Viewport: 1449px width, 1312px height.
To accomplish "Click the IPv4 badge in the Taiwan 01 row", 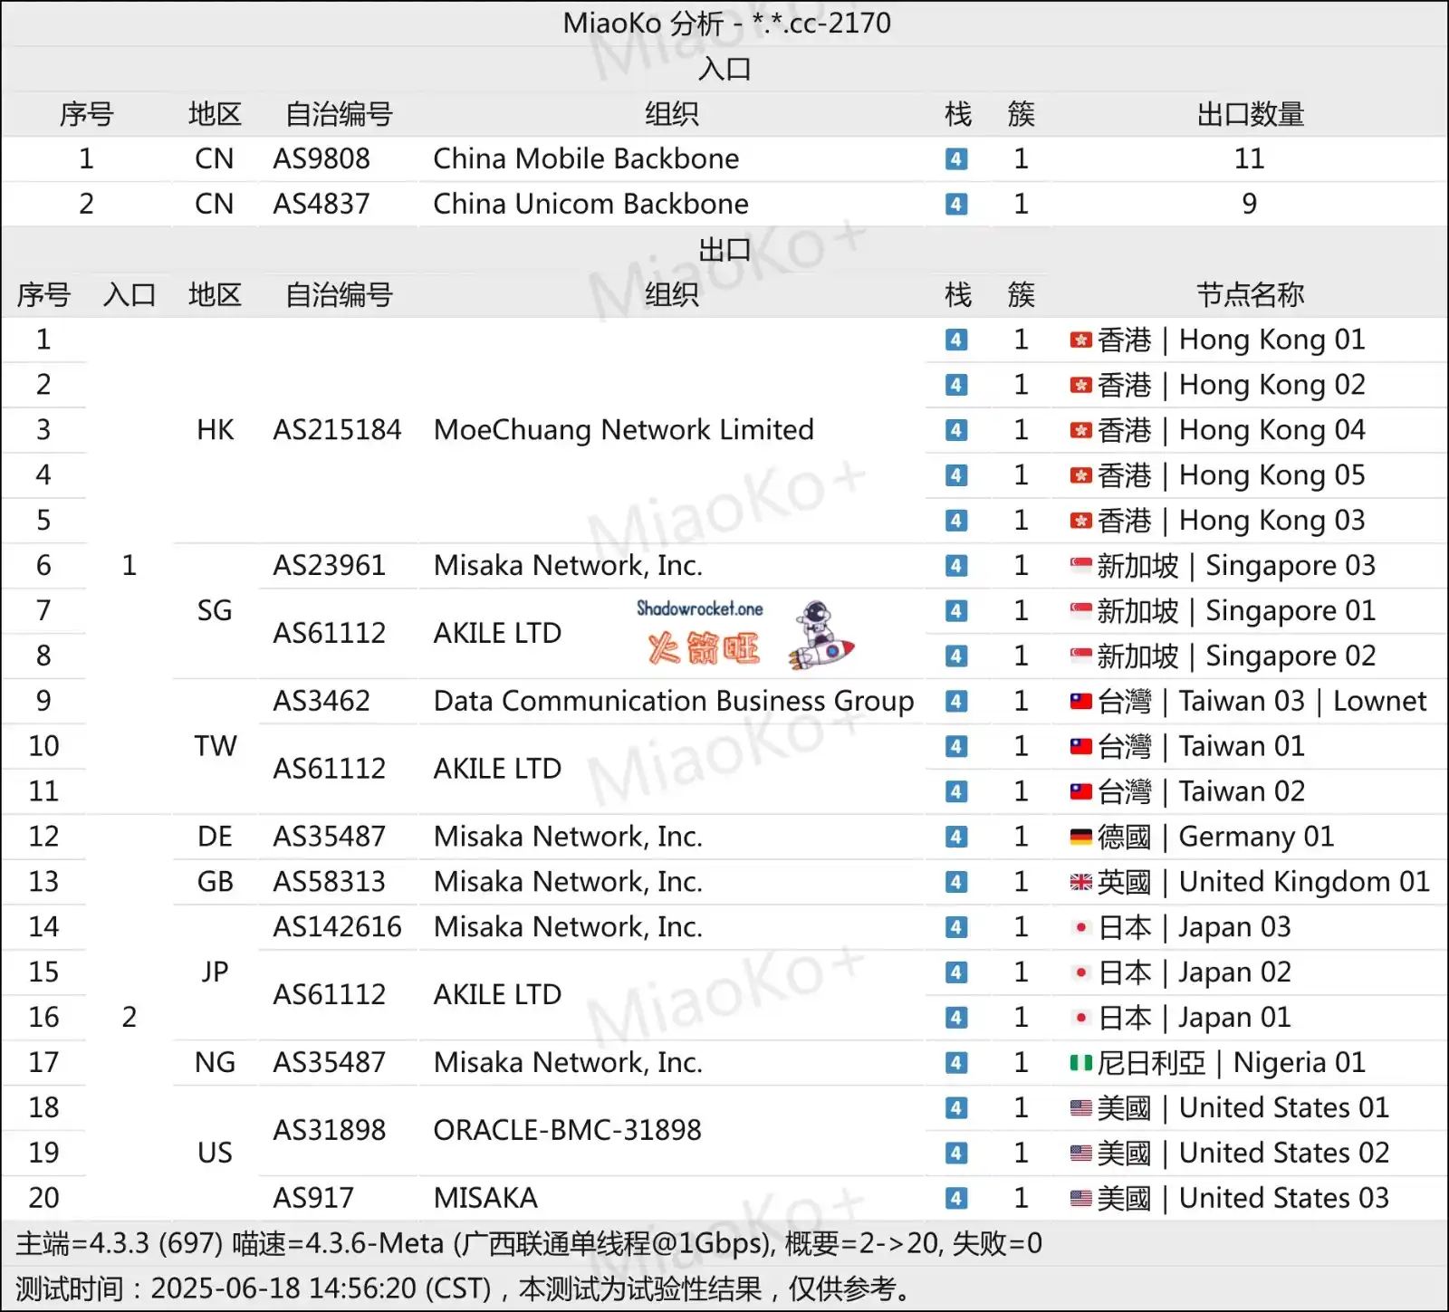I will pos(956,747).
